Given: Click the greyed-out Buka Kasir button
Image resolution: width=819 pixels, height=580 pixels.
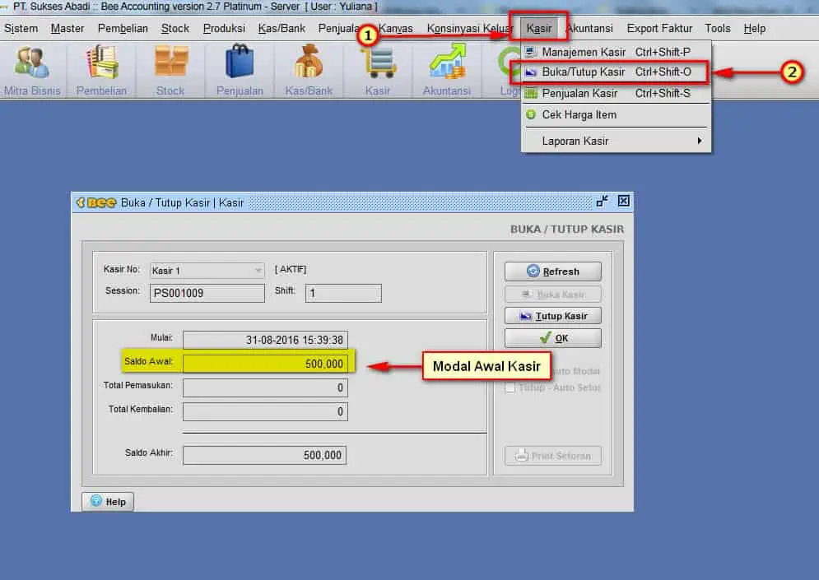Looking at the screenshot, I should pos(552,294).
